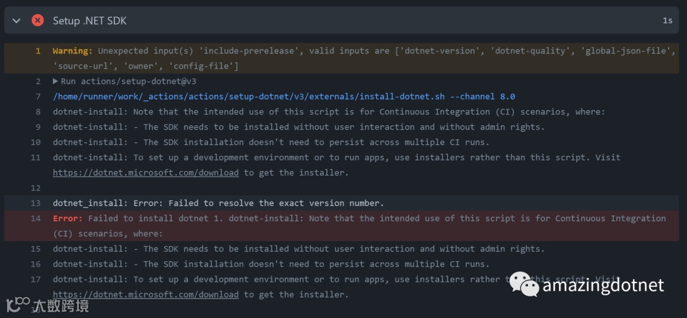
Task: Open dotnet.microsoft.com/download link on line 11
Action: tap(146, 172)
